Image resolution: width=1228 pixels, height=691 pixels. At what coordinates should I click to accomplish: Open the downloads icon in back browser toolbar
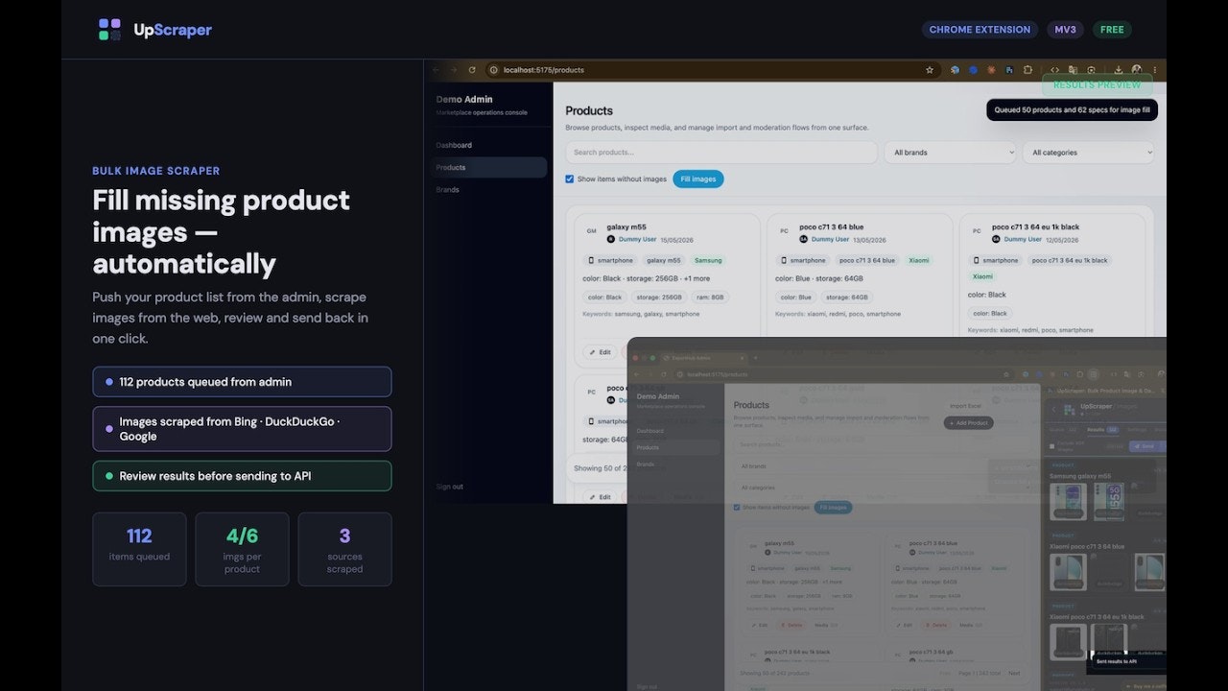[1118, 70]
